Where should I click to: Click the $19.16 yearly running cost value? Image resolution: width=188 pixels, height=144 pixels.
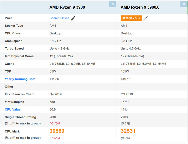tap(126, 79)
